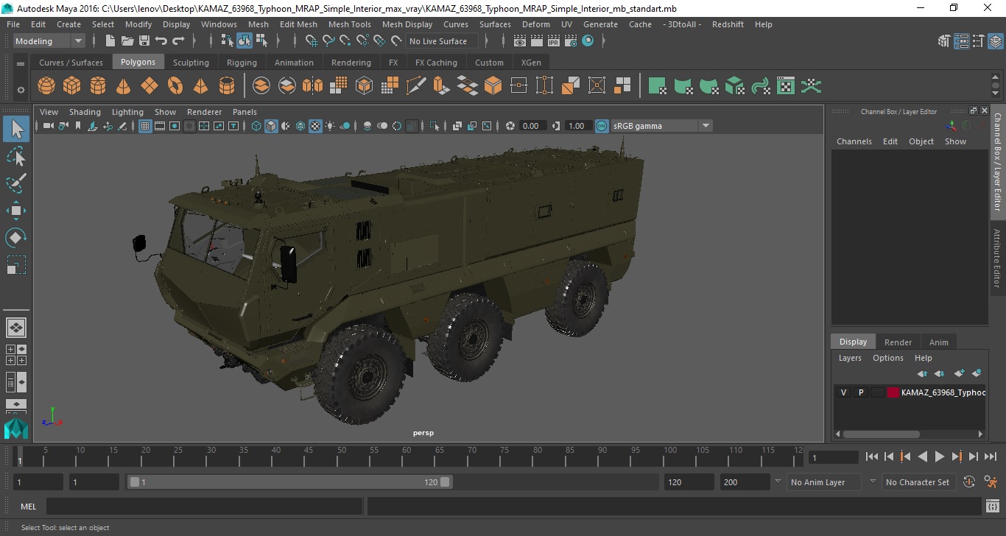Click the time range slider bar

pos(290,482)
